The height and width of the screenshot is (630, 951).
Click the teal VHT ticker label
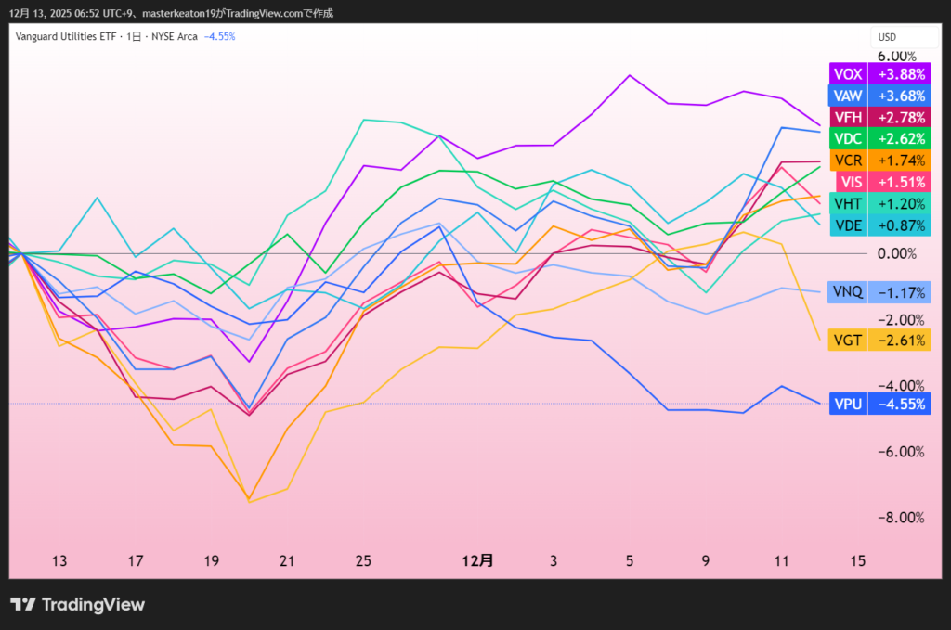847,203
